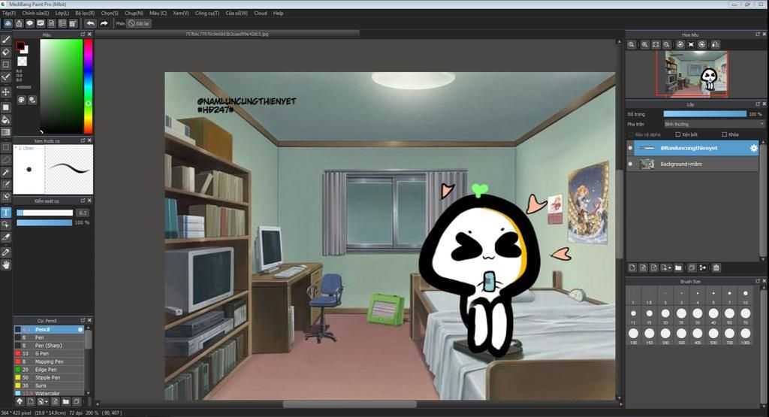
Task: Select the Stipple Pen brush
Action: coord(49,378)
